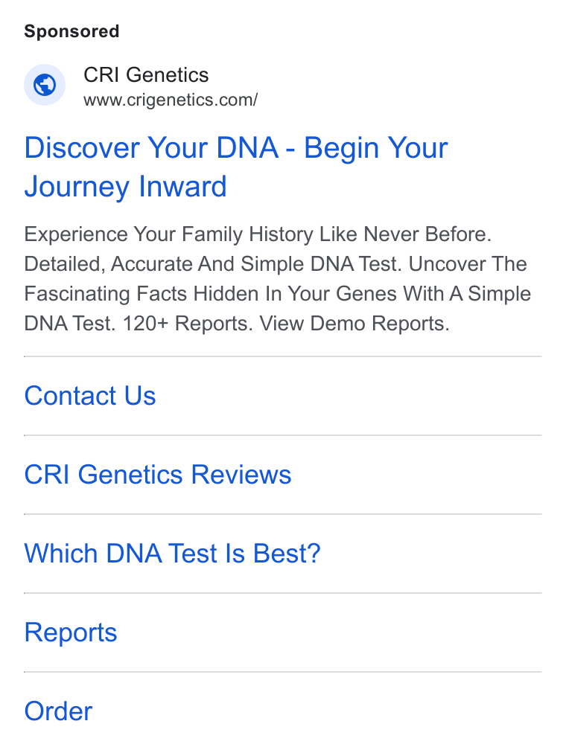The width and height of the screenshot is (566, 750).
Task: Click 'View Demo Reports' in the description
Action: pyautogui.click(x=354, y=324)
